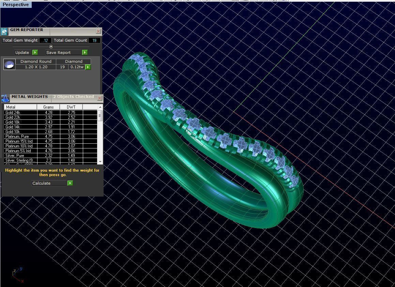This screenshot has width=395, height=287.
Task: Click the Gem Reporter panel icon
Action: (4, 31)
